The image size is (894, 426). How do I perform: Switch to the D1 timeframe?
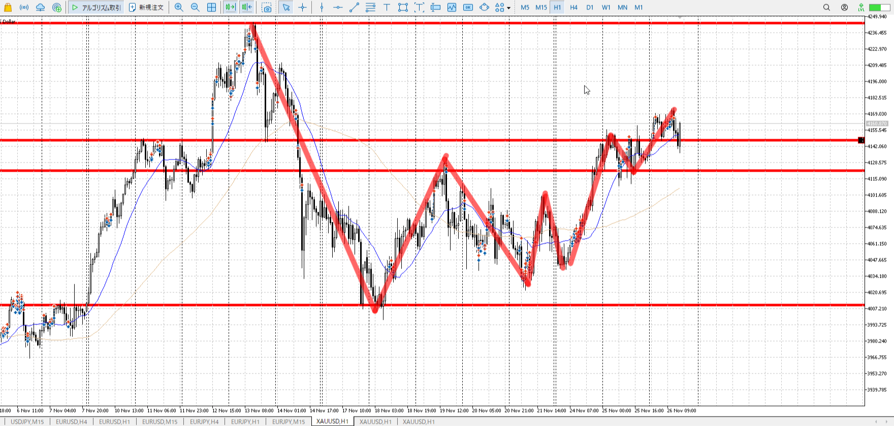pos(590,7)
